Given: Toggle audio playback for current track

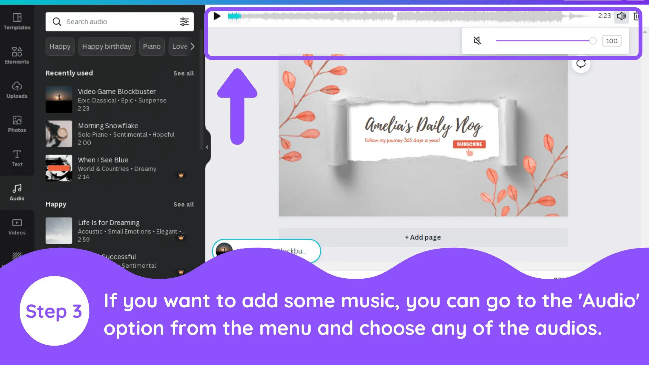Looking at the screenshot, I should point(217,16).
